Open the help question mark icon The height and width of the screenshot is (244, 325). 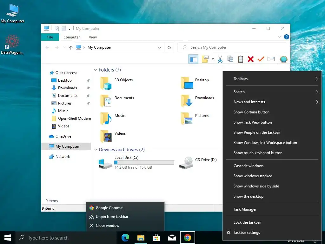287,37
